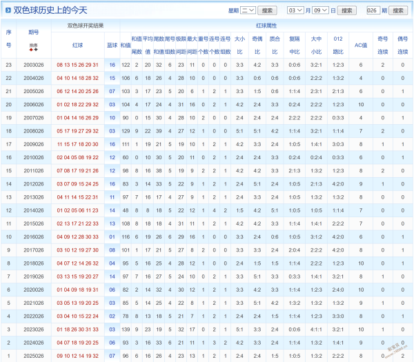414x362 pixels.
Task: Click issue number 2014026 in the table
Action: 33,210
